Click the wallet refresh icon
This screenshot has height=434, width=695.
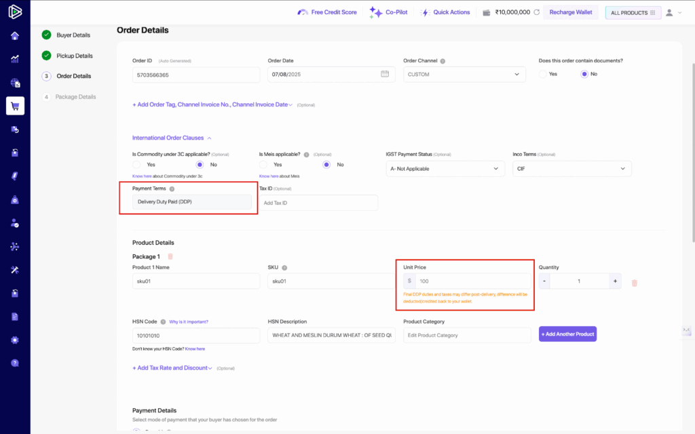537,12
